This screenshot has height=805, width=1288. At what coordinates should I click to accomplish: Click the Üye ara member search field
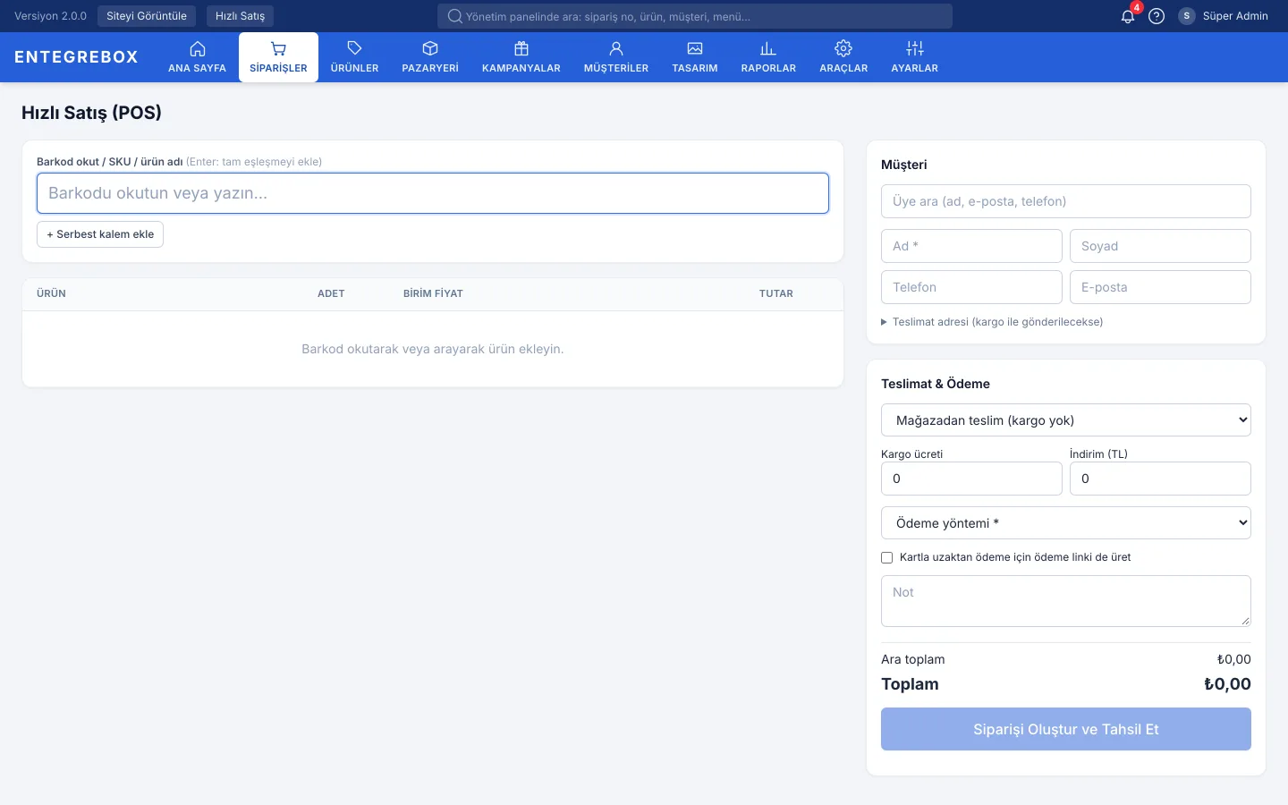tap(1066, 201)
